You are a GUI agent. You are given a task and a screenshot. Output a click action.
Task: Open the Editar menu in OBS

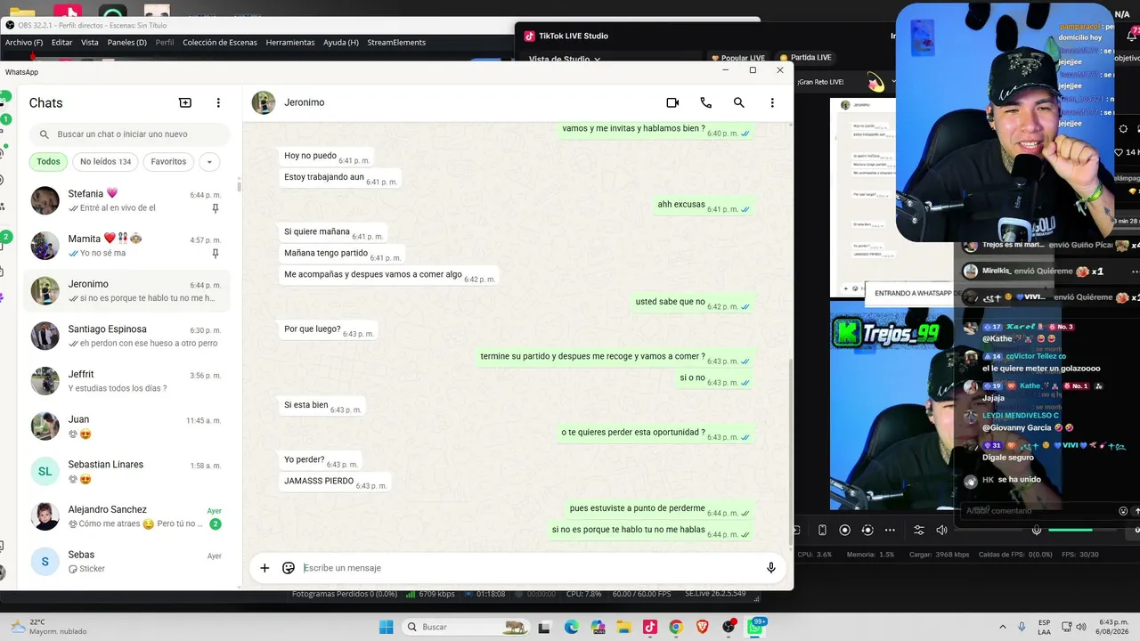(62, 42)
